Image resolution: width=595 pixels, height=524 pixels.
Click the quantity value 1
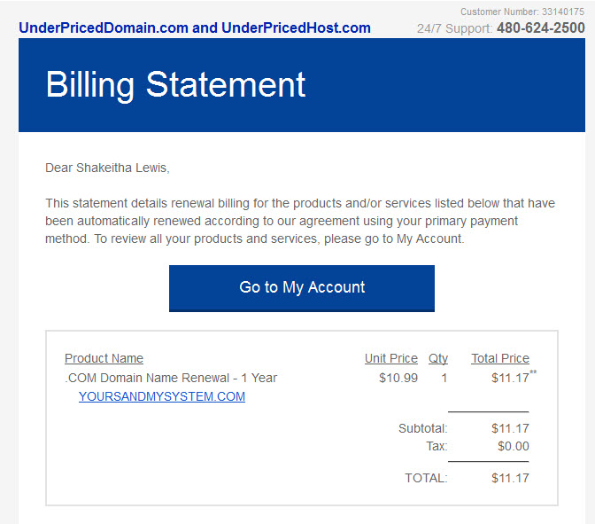[444, 379]
